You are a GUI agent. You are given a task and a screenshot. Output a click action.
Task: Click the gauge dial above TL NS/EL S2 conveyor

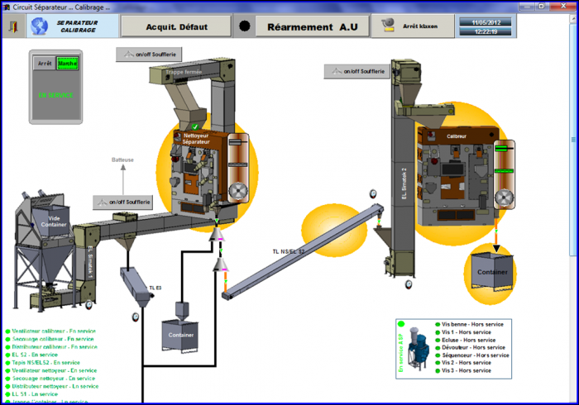click(x=373, y=193)
